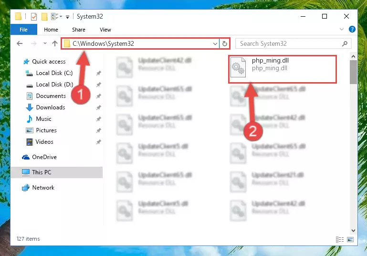This screenshot has height=256, width=367.
Task: Go forward with the Forward arrow
Action: coord(34,43)
